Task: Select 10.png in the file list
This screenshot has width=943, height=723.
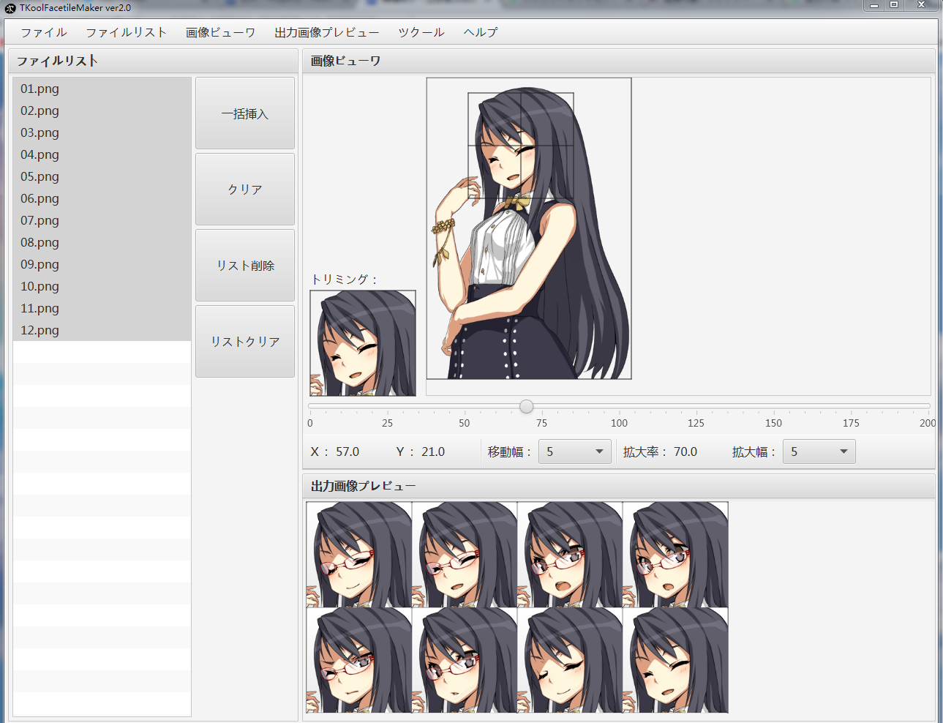Action: click(102, 286)
